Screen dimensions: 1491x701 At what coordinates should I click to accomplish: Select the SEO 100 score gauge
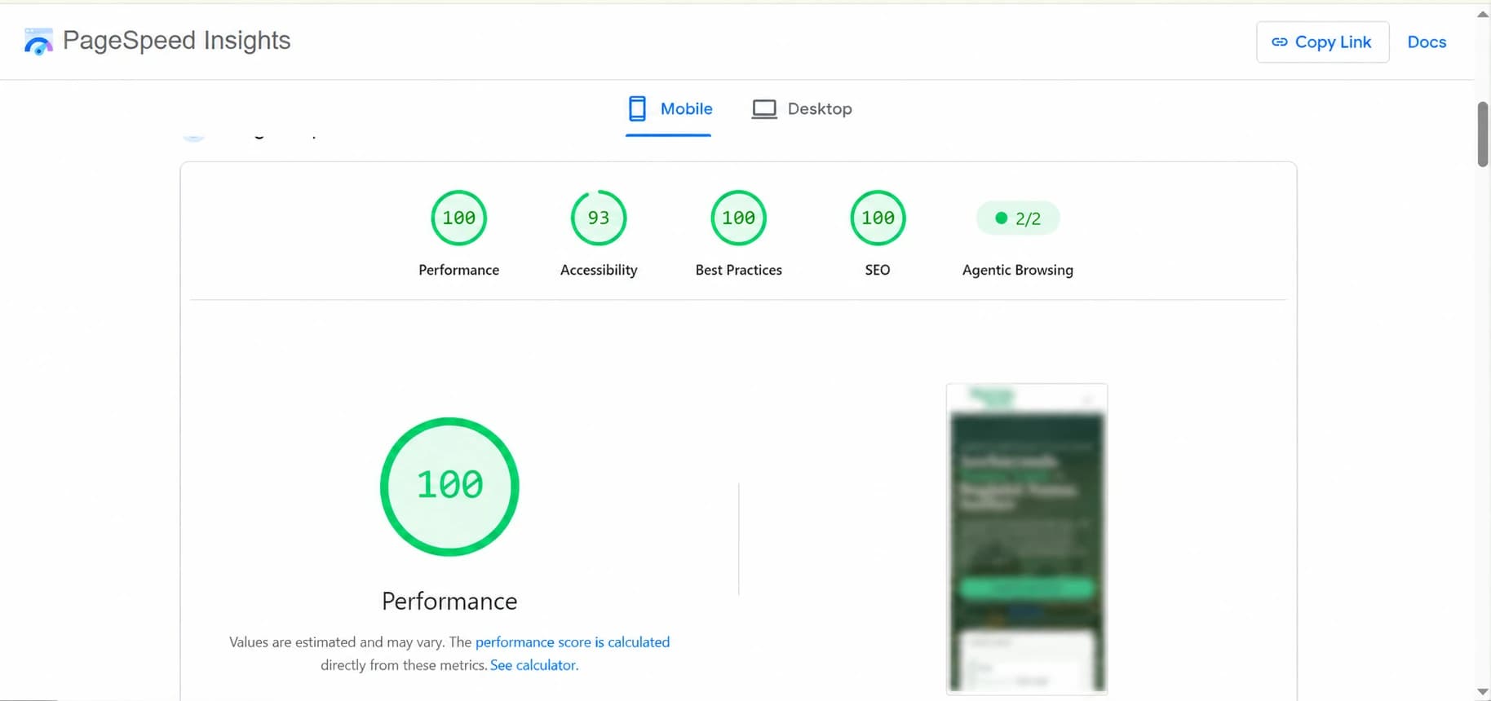coord(878,218)
